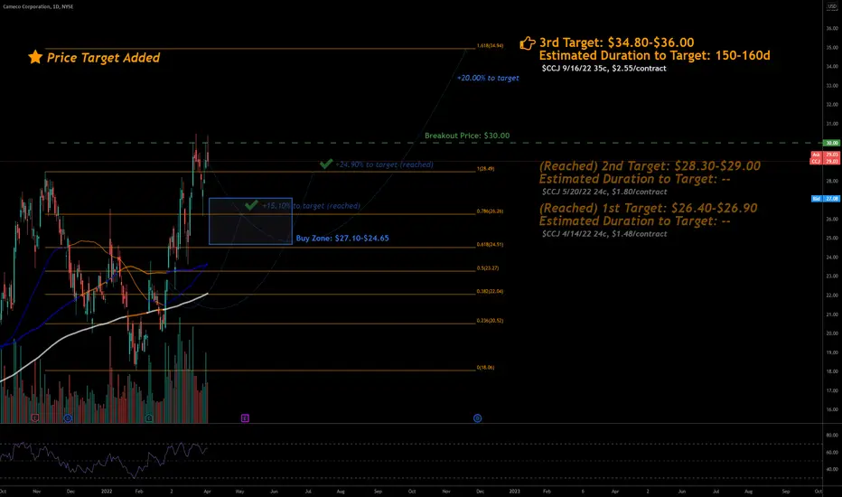Image resolution: width=842 pixels, height=497 pixels.
Task: Click the USD currency selector on price axis
Action: tap(832, 6)
